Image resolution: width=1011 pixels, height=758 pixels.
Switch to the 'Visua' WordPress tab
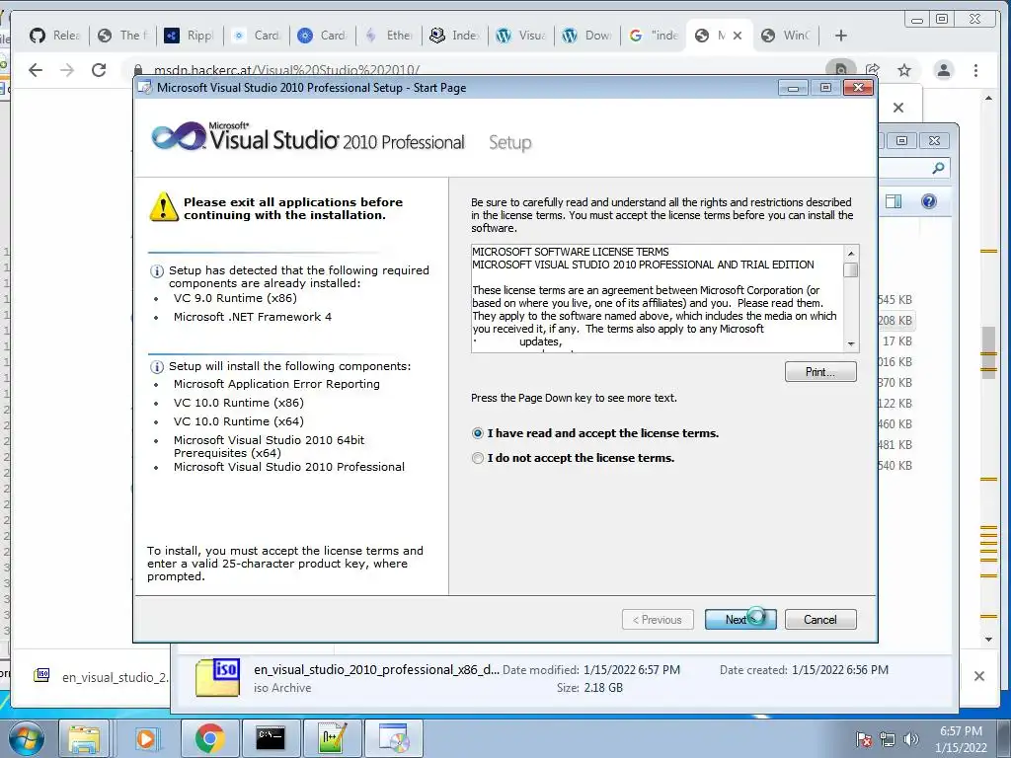521,36
